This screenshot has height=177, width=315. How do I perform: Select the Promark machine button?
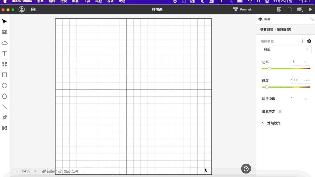coord(242,9)
